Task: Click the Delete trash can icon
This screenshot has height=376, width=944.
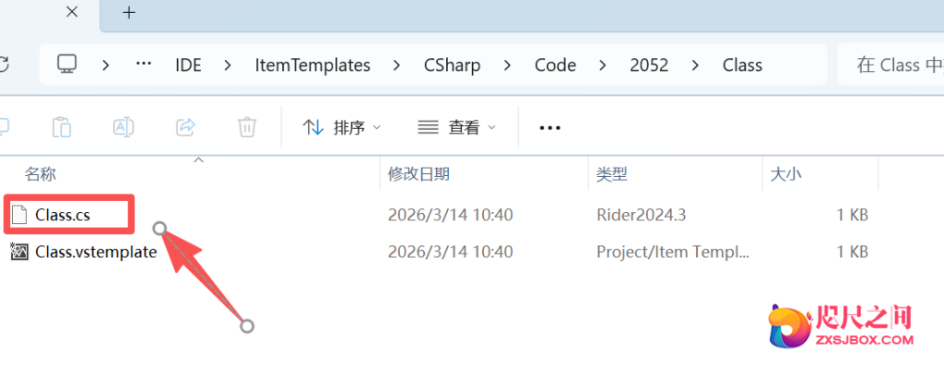Action: (x=246, y=127)
